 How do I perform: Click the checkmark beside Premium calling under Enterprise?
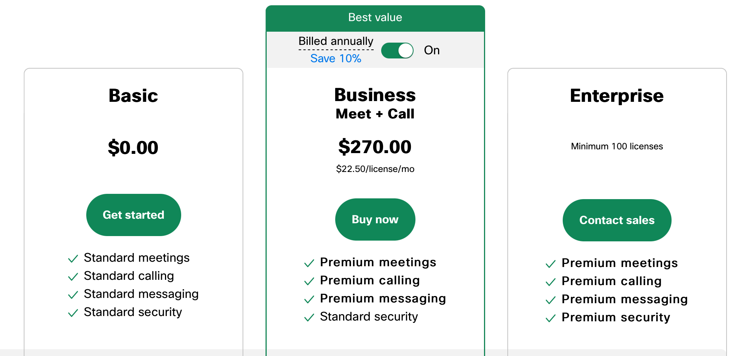(x=550, y=282)
